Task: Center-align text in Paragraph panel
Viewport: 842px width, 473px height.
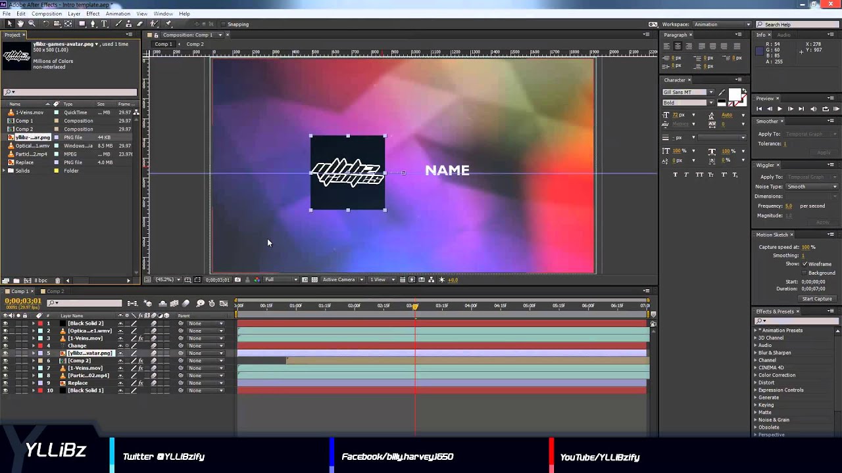Action: point(678,46)
